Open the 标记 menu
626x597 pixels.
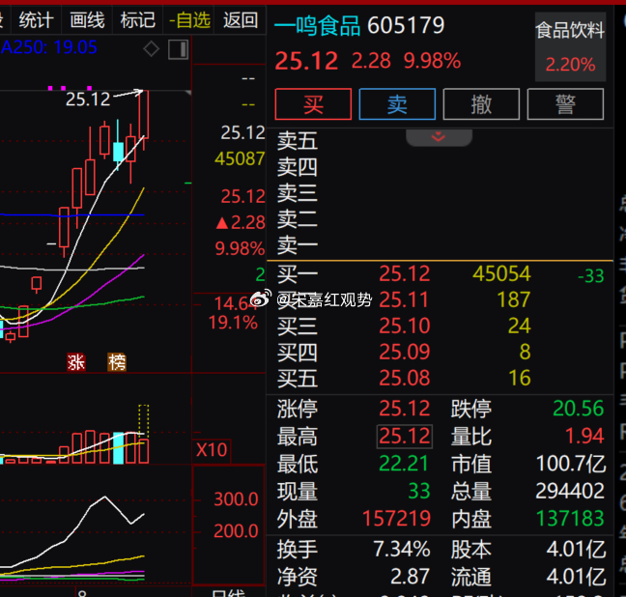tap(138, 20)
